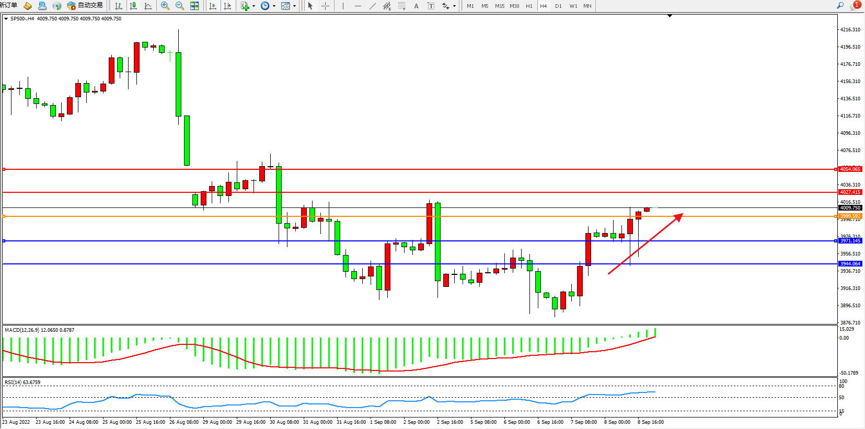
Task: Click the 自动交易 auto trading button
Action: coord(85,6)
